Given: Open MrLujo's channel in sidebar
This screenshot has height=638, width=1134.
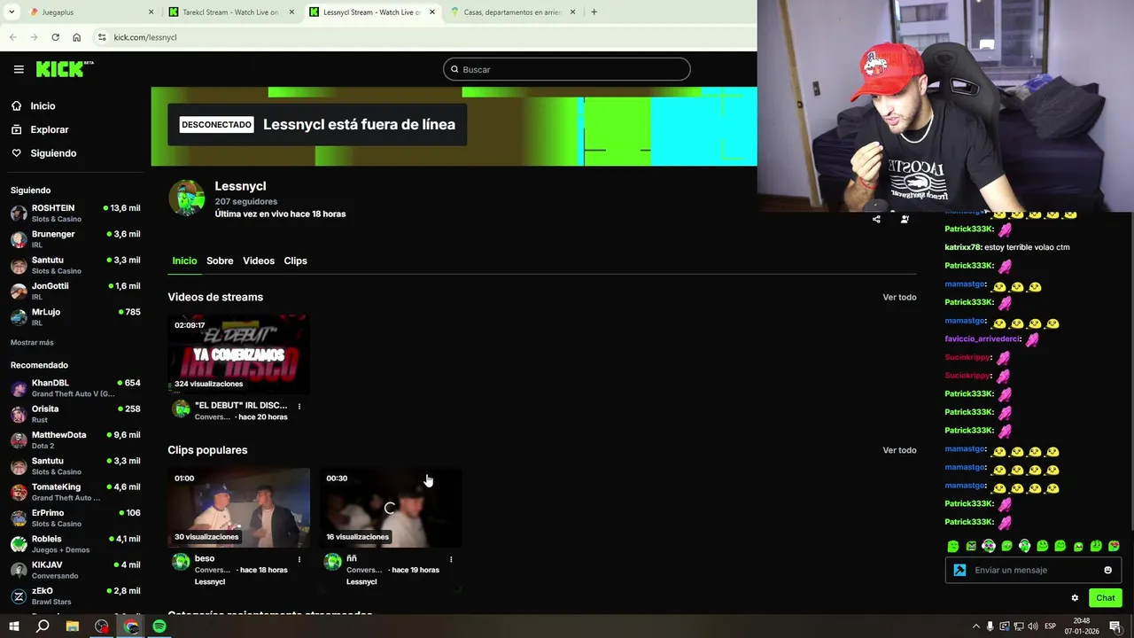Looking at the screenshot, I should pyautogui.click(x=75, y=317).
